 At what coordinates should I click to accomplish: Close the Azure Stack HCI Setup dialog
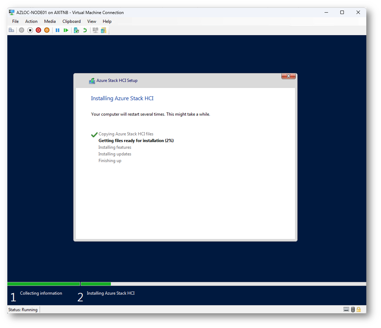(288, 76)
